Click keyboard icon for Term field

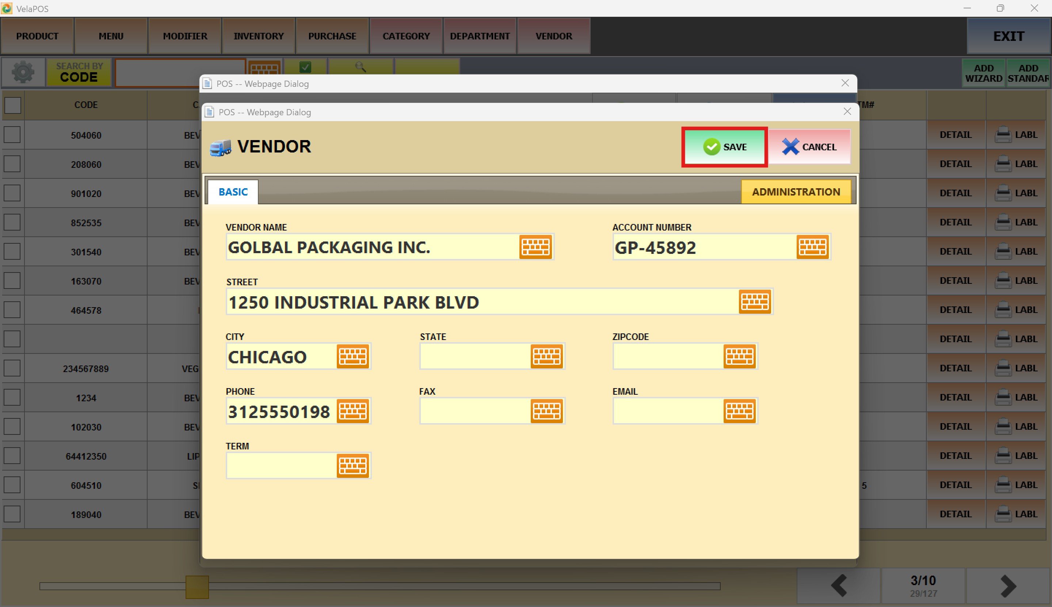(x=352, y=466)
